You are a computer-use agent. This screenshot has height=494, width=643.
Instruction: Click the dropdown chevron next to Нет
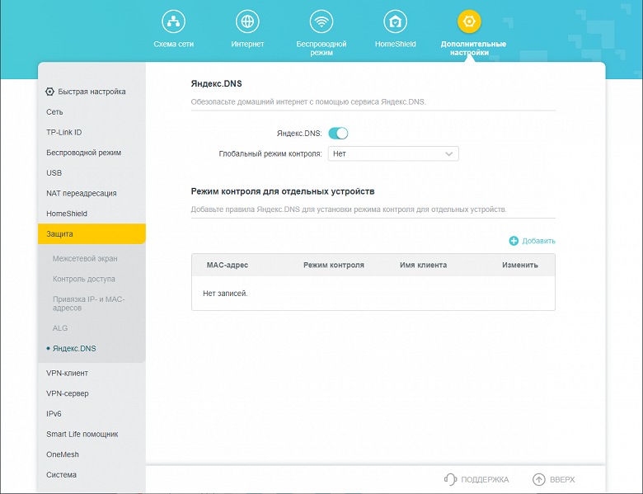tap(448, 154)
